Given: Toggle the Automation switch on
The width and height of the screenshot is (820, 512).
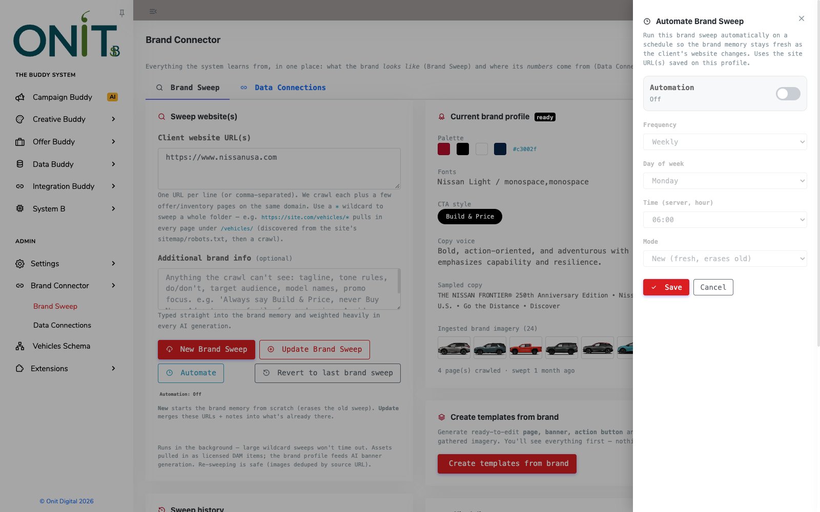Looking at the screenshot, I should (x=788, y=94).
